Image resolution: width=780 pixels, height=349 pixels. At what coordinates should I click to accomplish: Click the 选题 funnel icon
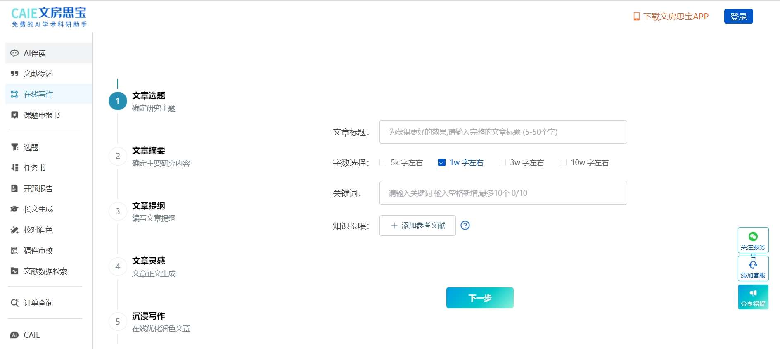tap(14, 147)
